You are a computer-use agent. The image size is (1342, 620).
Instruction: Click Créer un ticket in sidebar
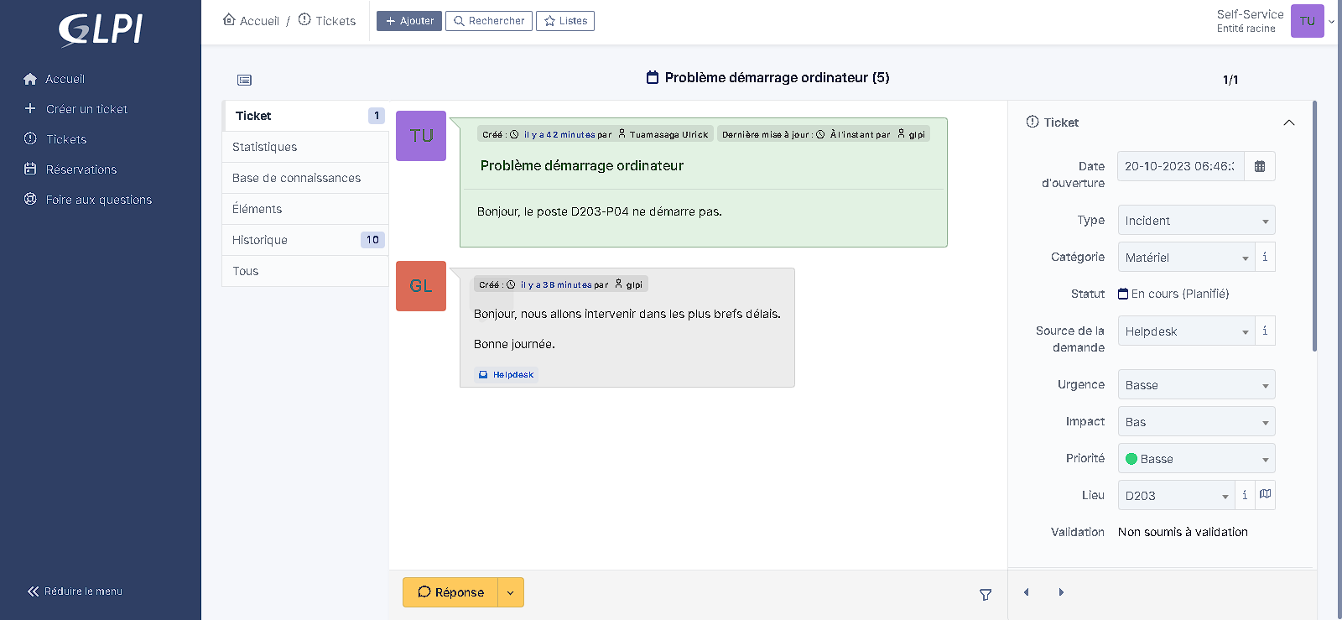(x=86, y=109)
